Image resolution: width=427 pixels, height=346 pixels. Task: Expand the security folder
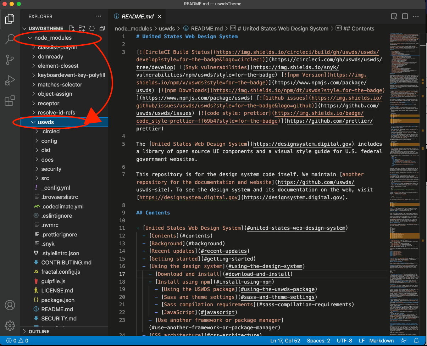pos(64,169)
